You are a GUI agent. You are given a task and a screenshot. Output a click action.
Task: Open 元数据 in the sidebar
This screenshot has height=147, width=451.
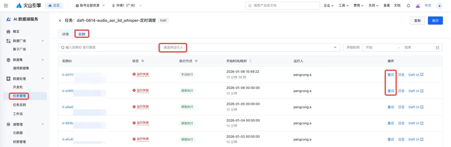coord(18,133)
